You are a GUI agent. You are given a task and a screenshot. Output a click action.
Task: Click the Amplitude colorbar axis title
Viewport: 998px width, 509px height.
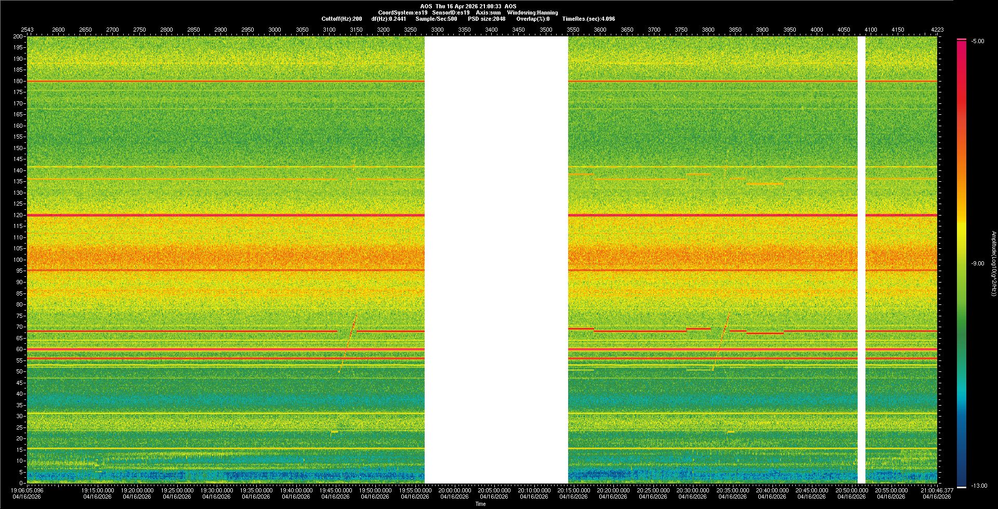[993, 264]
